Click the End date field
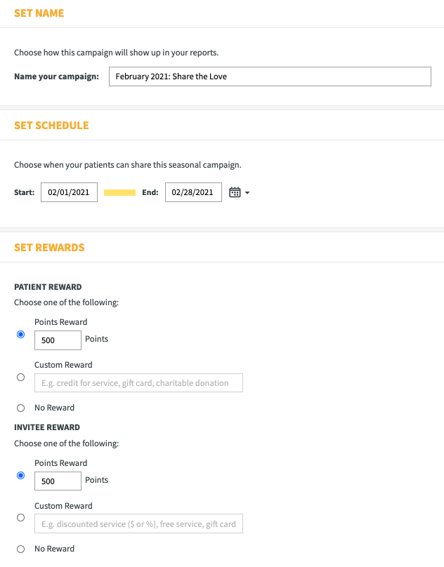Viewport: 444px width, 567px height. pyautogui.click(x=193, y=192)
